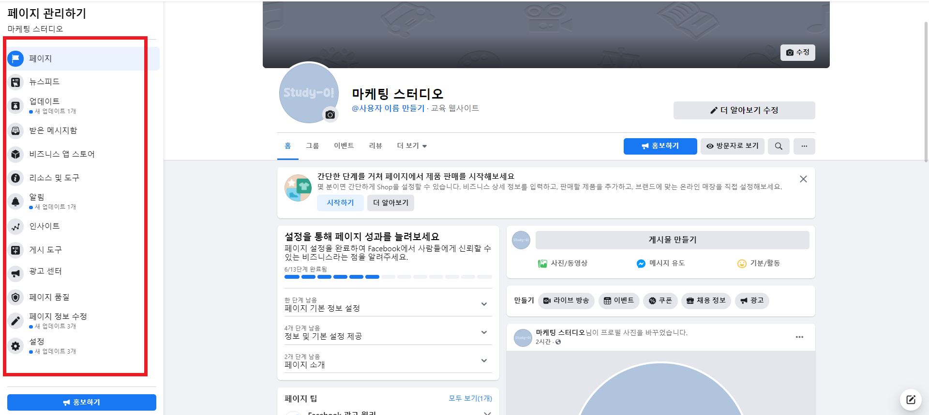Switch to the 이벤트 tab
The height and width of the screenshot is (415, 929).
coord(344,146)
